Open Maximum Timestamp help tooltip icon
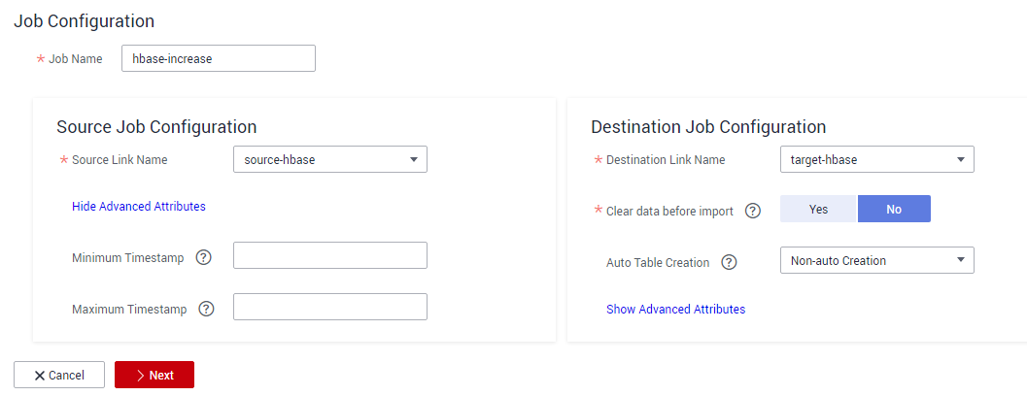Viewport: 1027px width, 396px height. pos(206,309)
